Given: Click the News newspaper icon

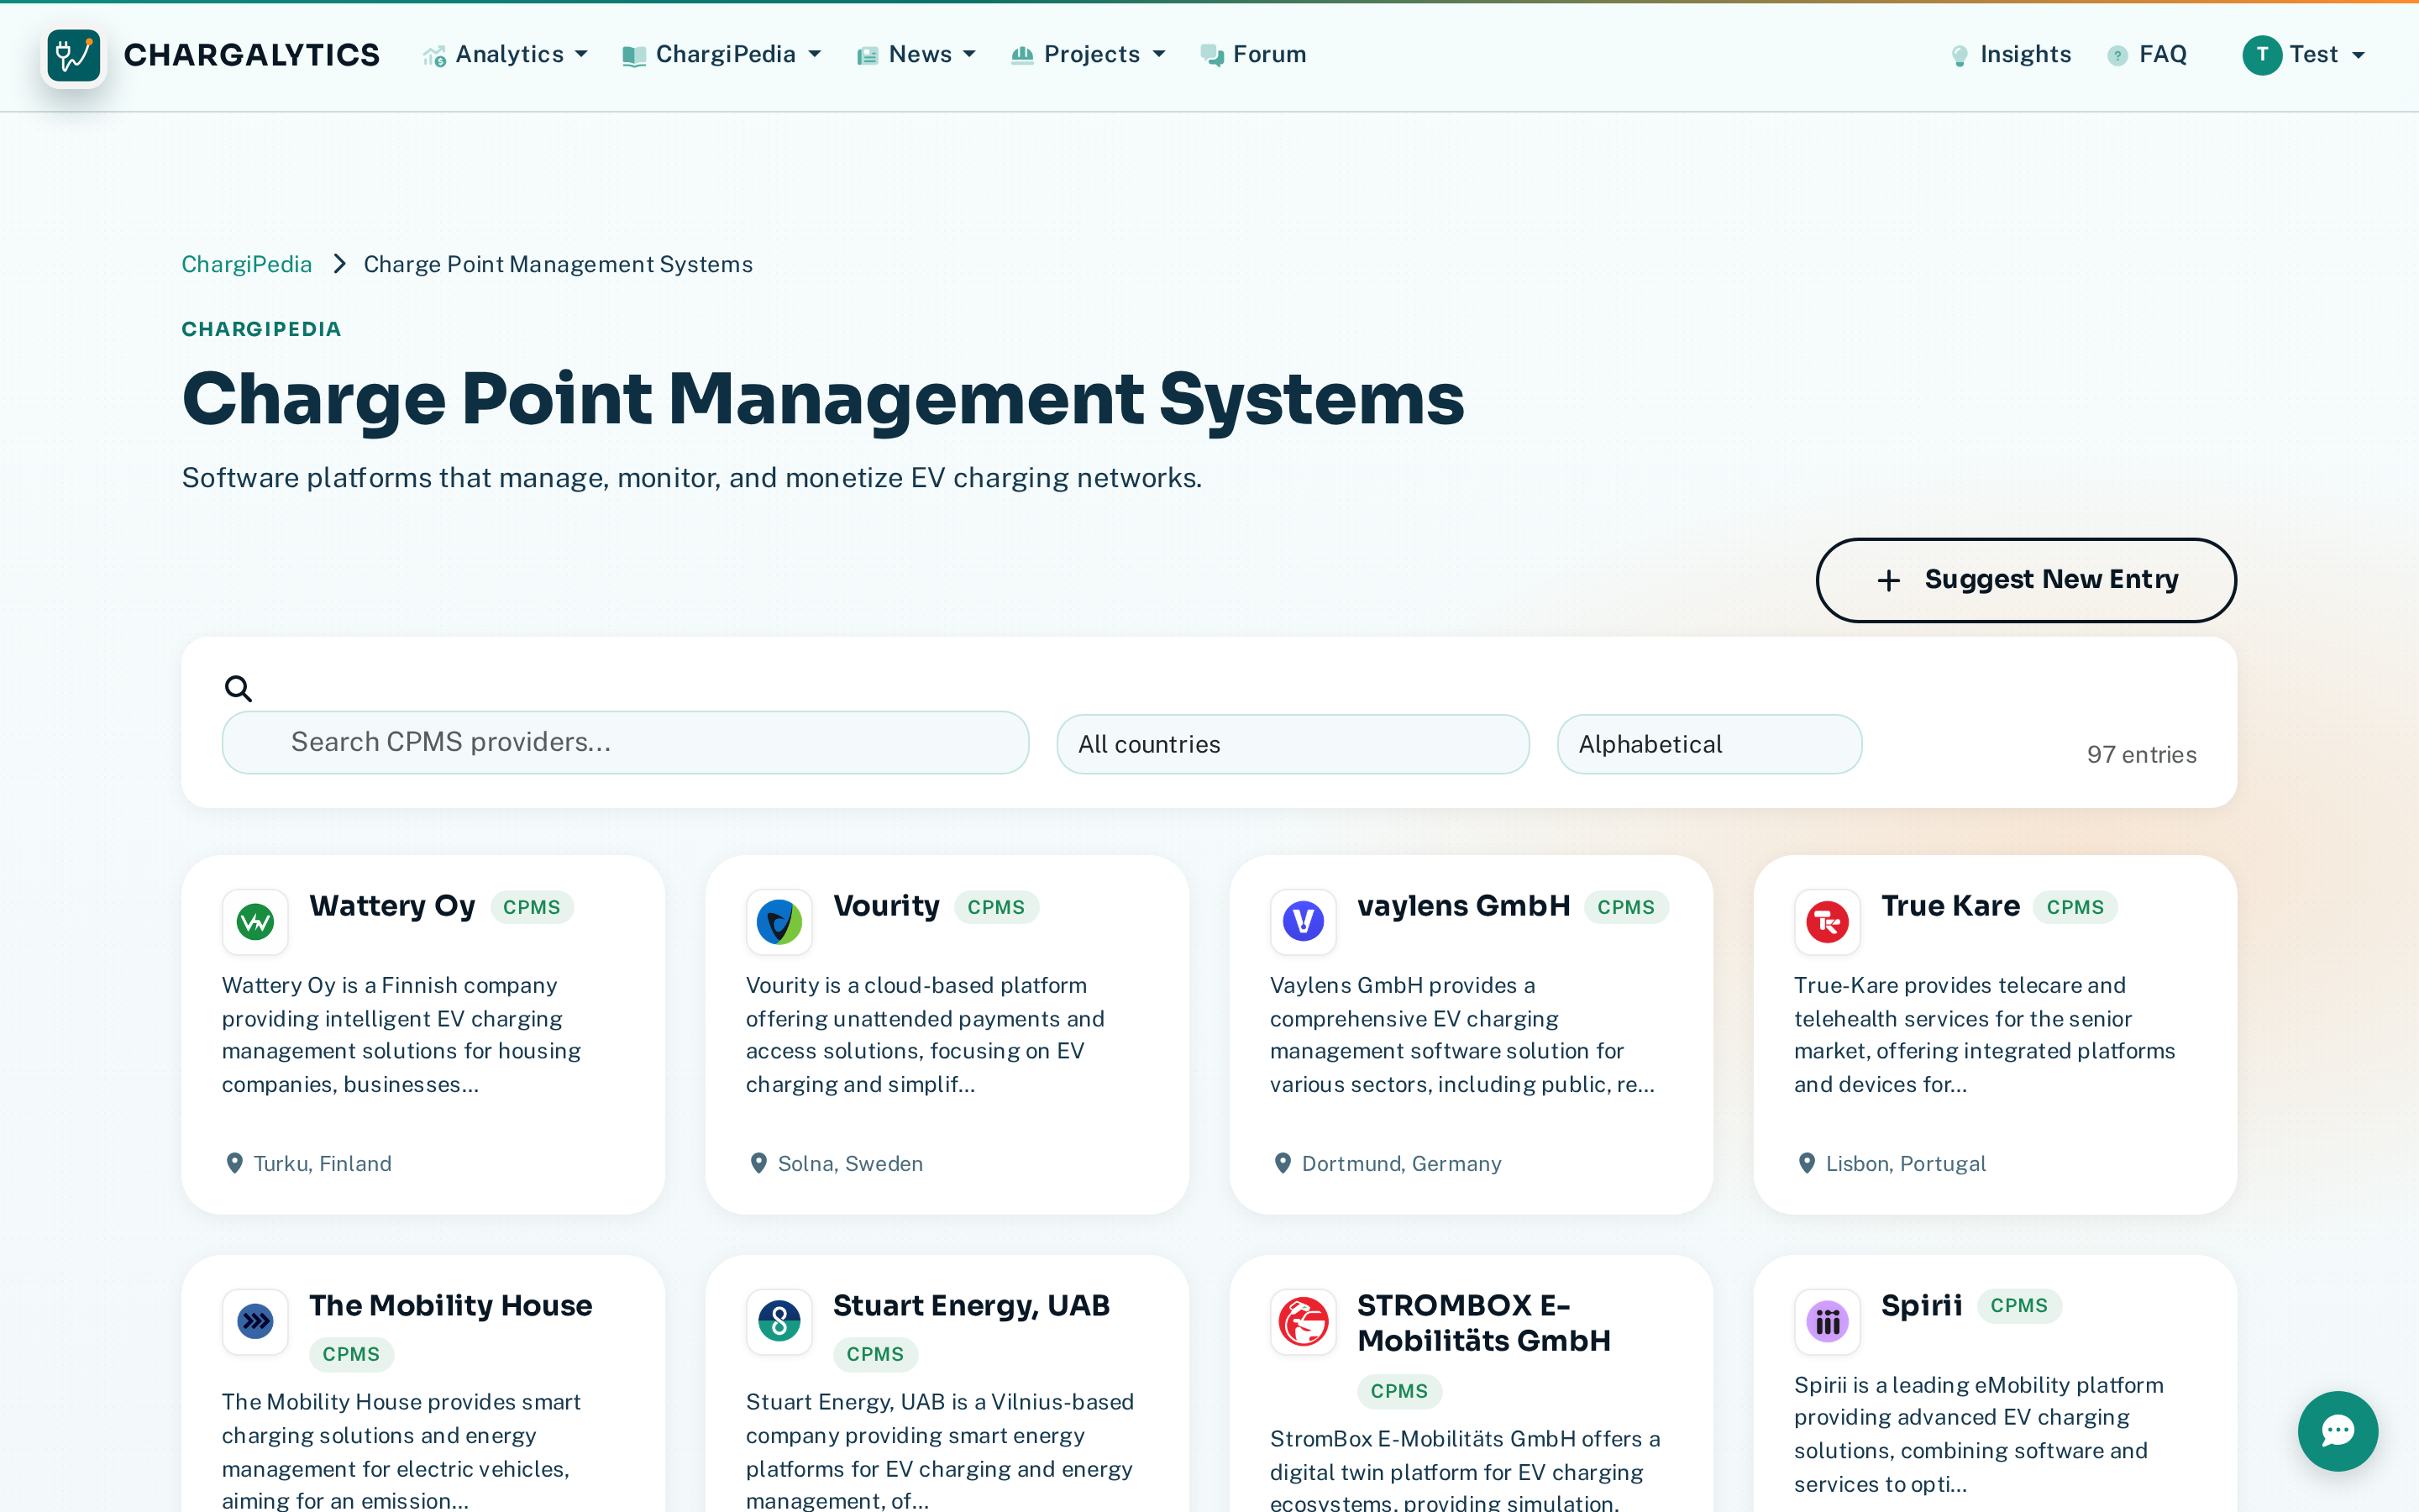Looking at the screenshot, I should pyautogui.click(x=868, y=56).
